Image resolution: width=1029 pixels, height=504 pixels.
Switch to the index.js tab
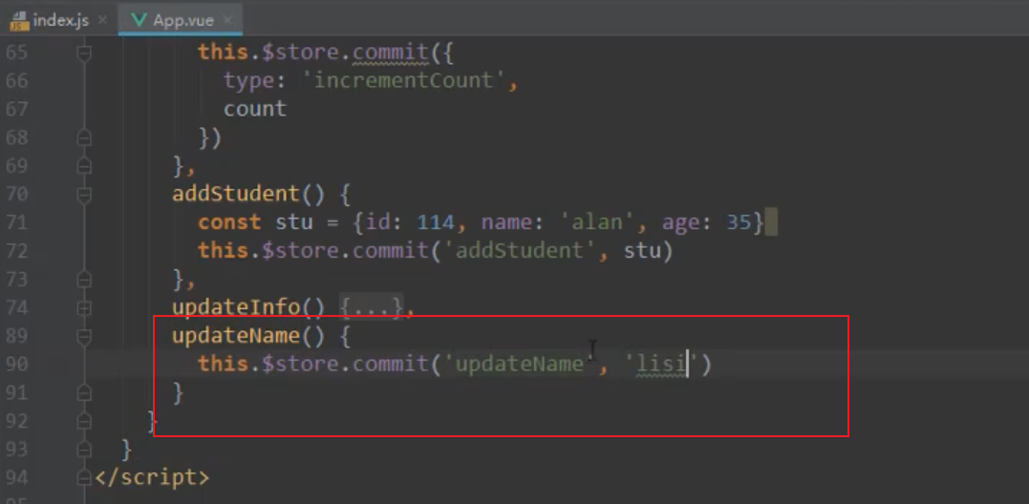59,20
